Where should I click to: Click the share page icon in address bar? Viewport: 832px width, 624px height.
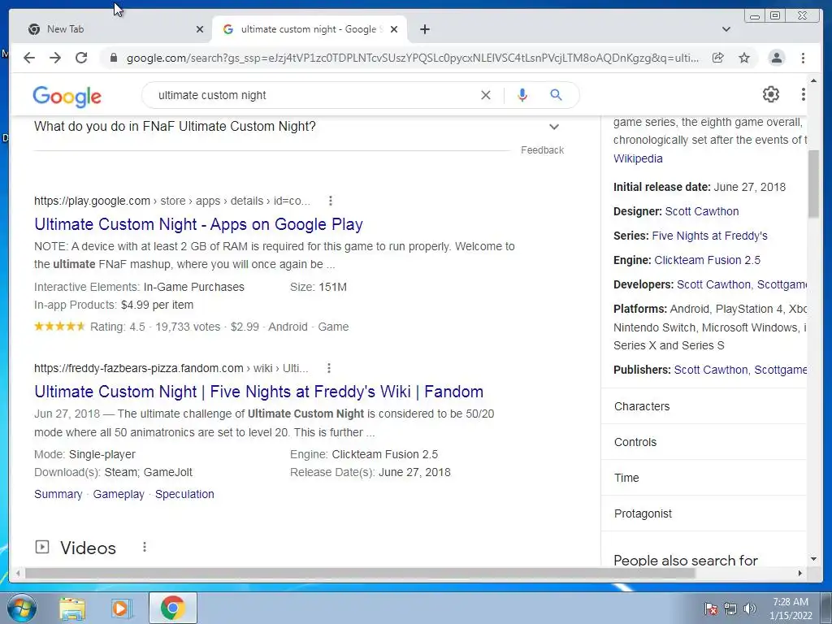pos(718,58)
